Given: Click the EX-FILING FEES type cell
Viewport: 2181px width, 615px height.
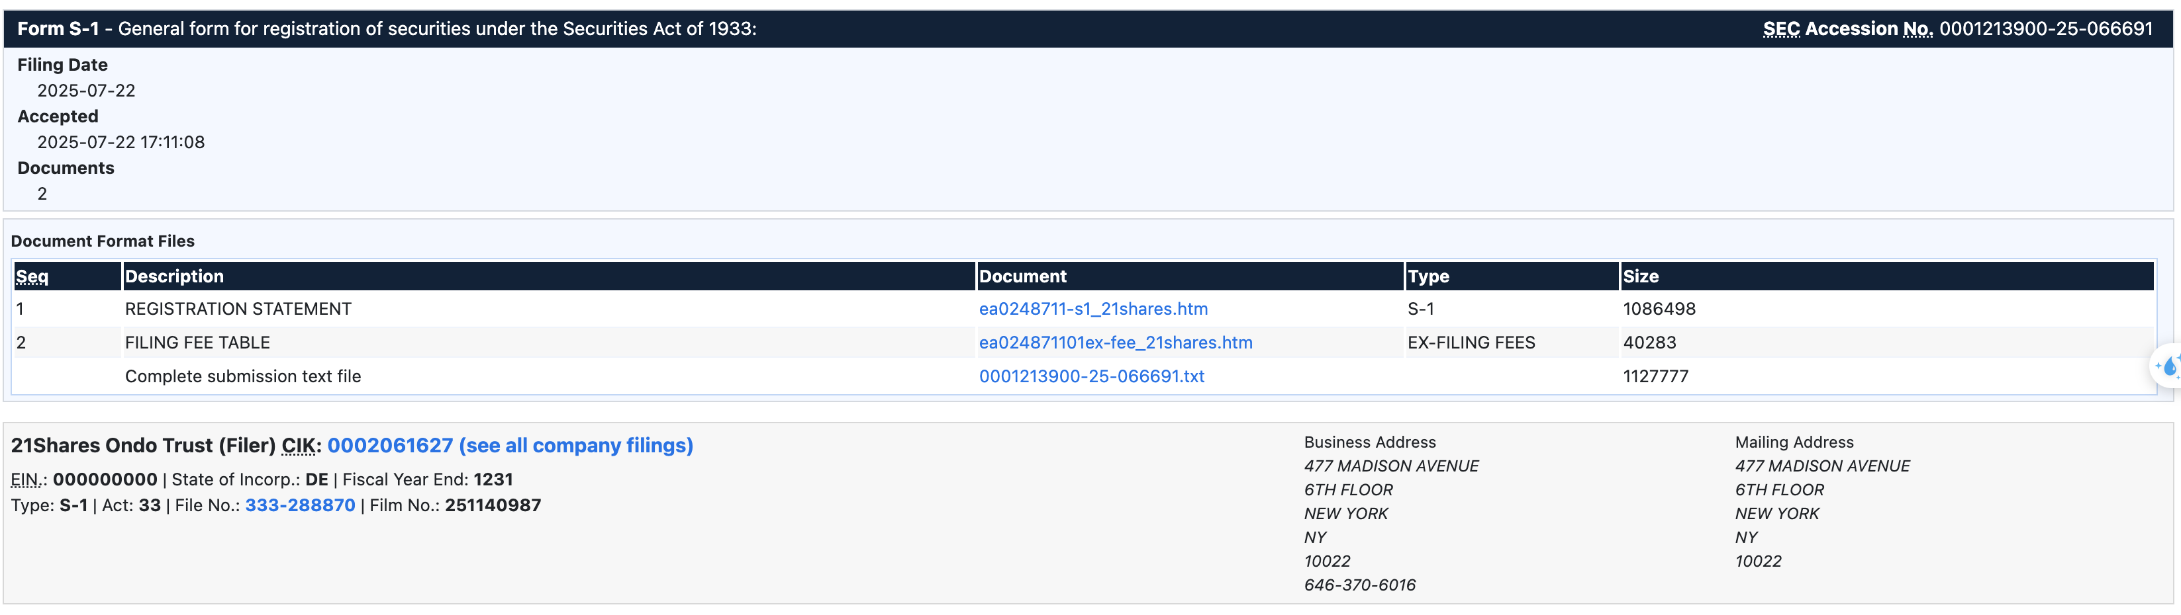Looking at the screenshot, I should [1470, 343].
